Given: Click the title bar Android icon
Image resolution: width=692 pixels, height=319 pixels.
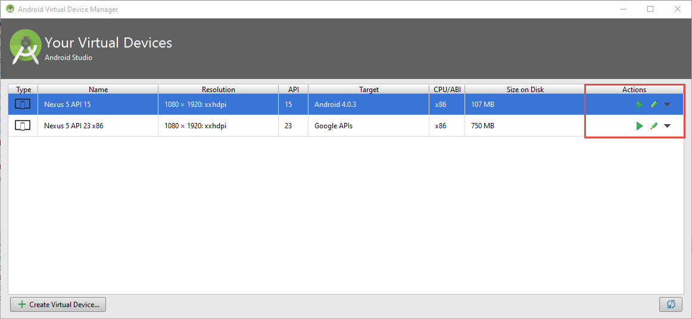Looking at the screenshot, I should coord(10,9).
